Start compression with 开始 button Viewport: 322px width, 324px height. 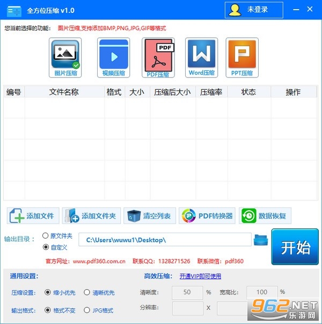295,247
